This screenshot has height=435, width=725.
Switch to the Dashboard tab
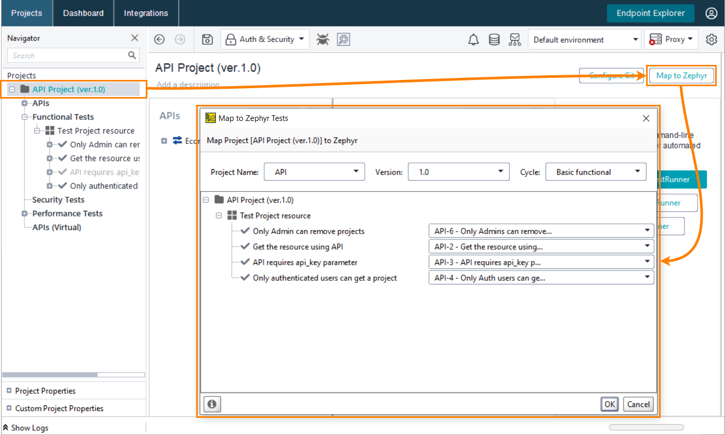coord(83,13)
